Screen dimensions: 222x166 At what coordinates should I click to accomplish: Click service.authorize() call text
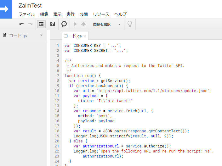147,146
